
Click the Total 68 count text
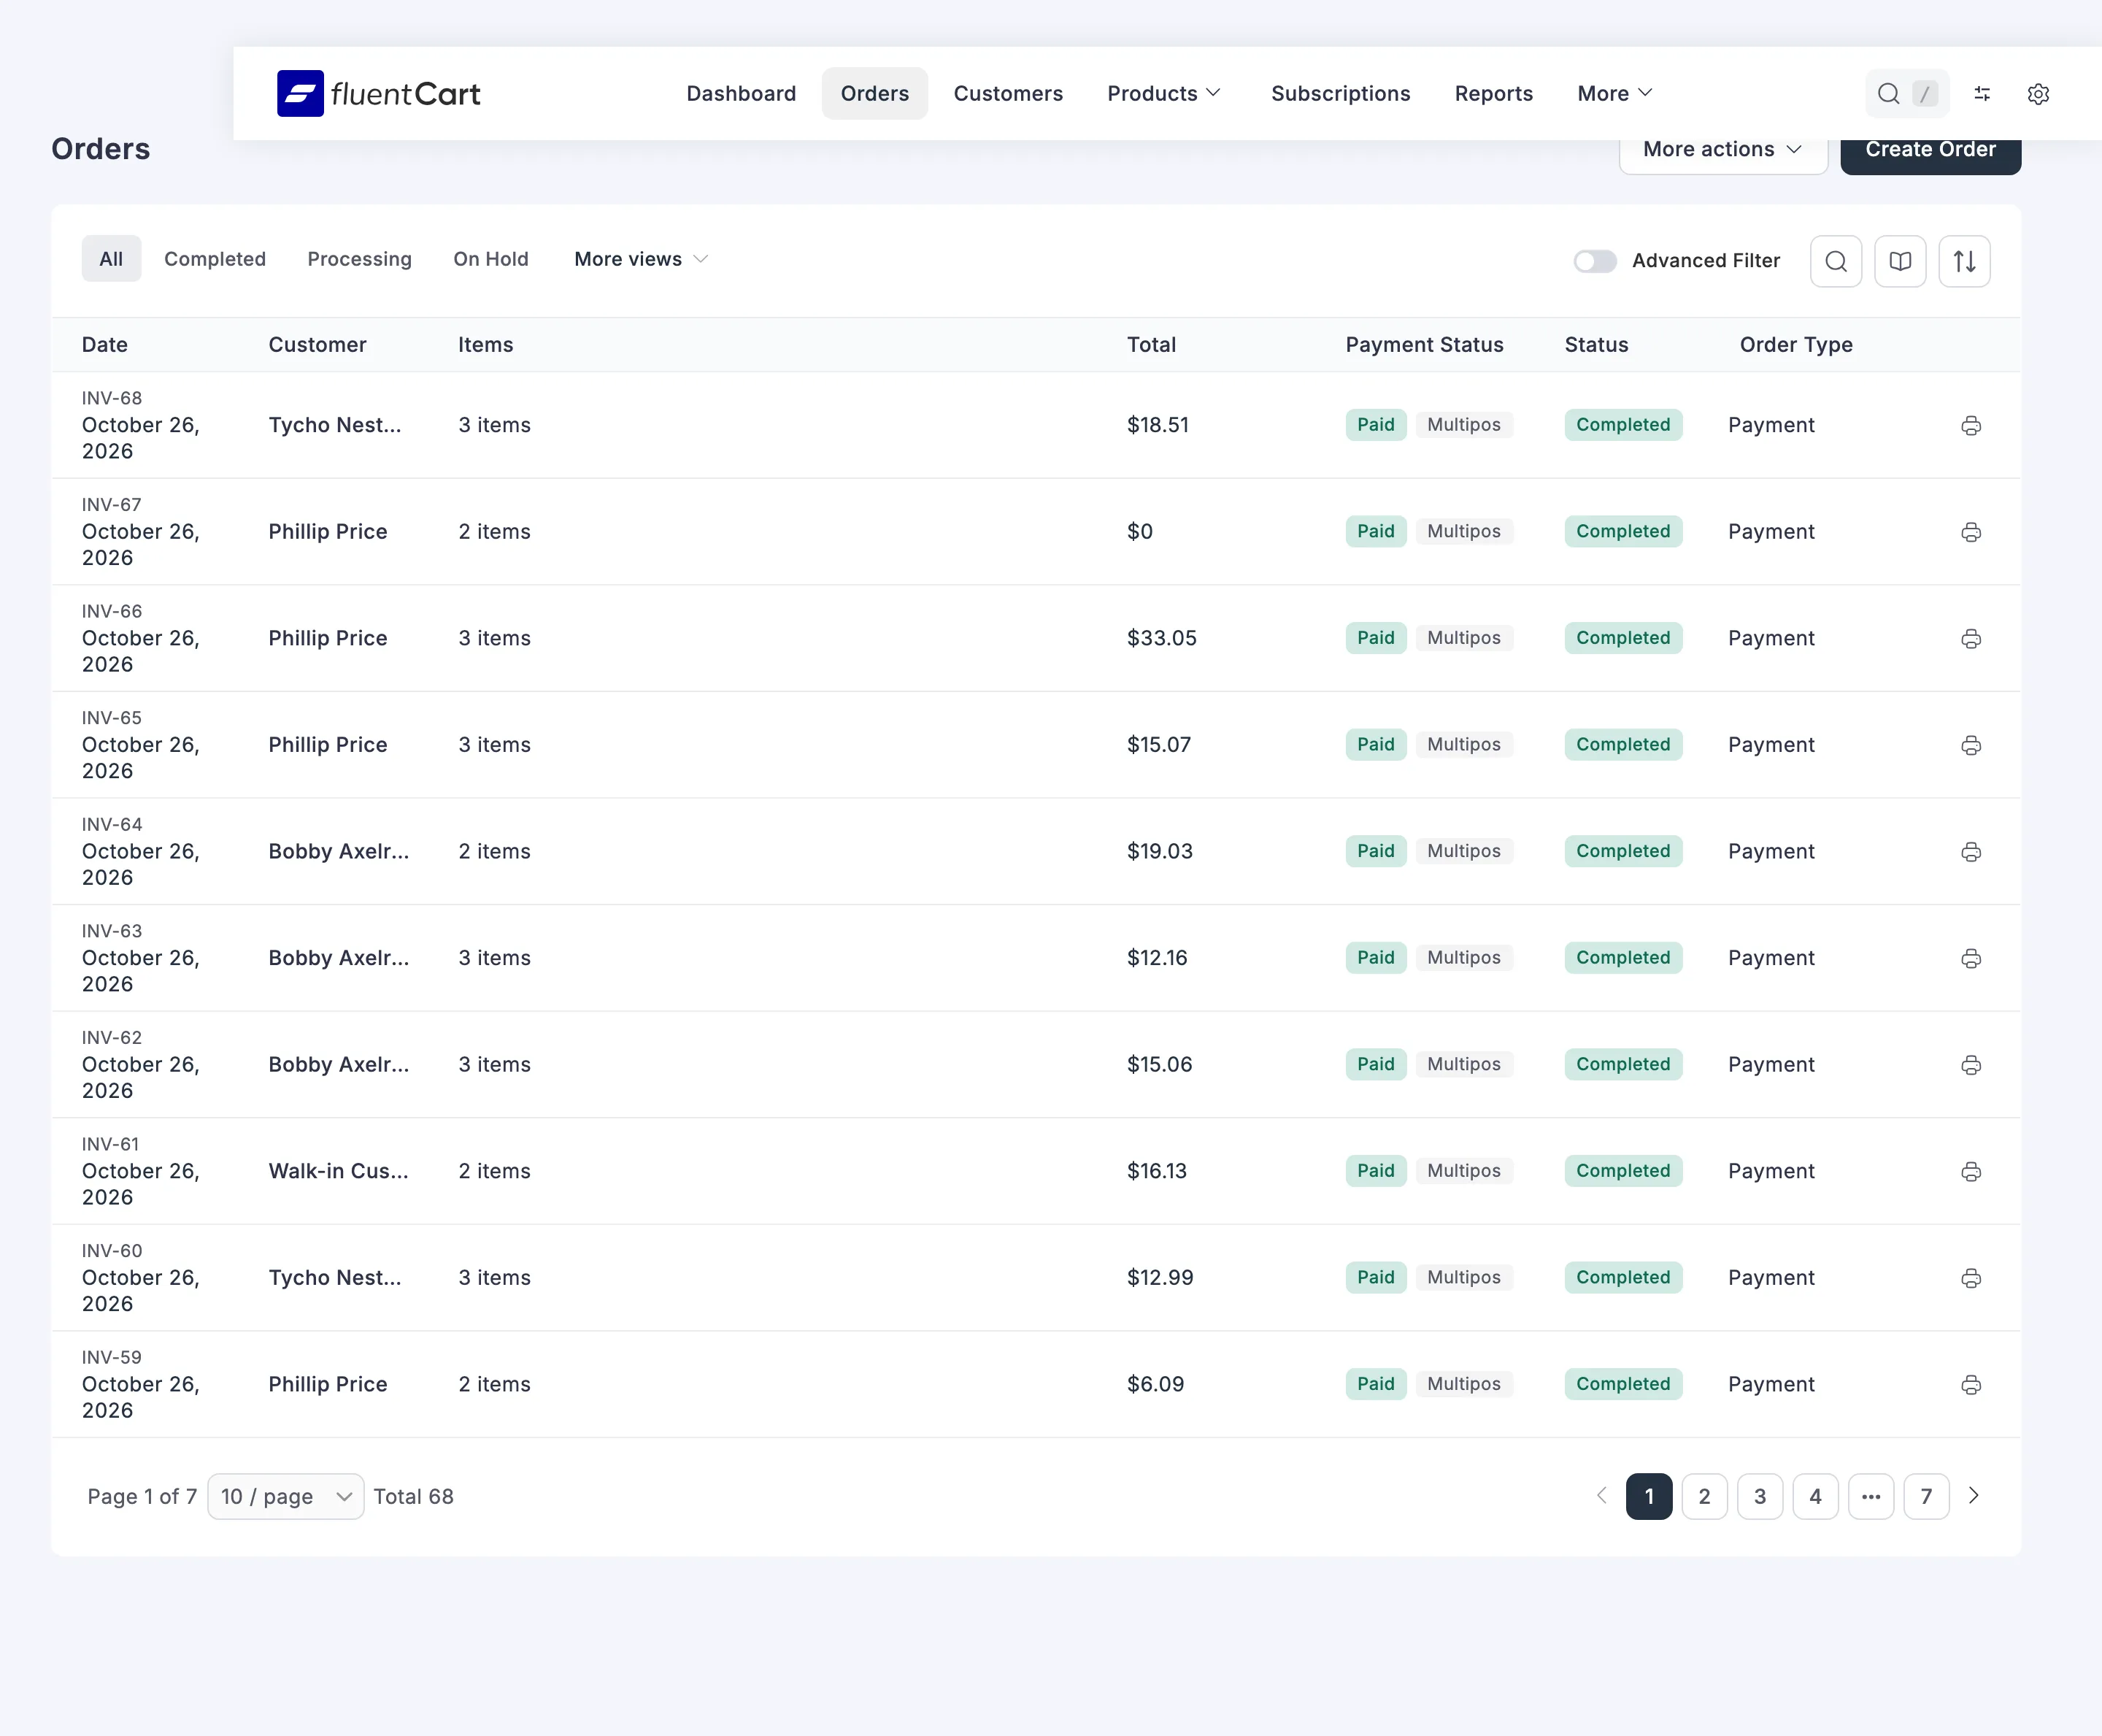tap(414, 1496)
